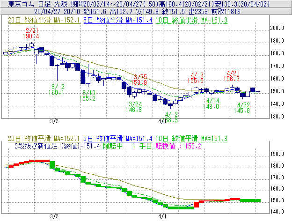Click the 130.0 axis label on upper chart
The width and height of the screenshot is (292, 222).
coord(277,117)
